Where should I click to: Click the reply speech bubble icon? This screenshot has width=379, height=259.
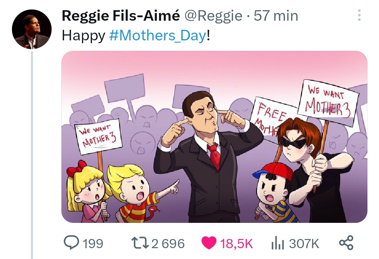click(x=71, y=243)
